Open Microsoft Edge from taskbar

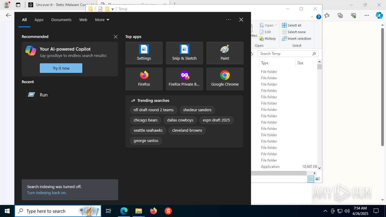pos(124,211)
